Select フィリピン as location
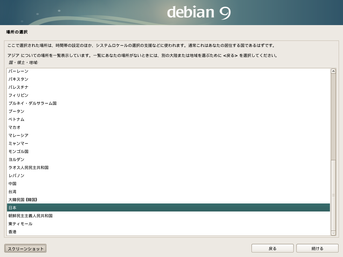Viewport: 343px width, 257px height. tap(168, 95)
